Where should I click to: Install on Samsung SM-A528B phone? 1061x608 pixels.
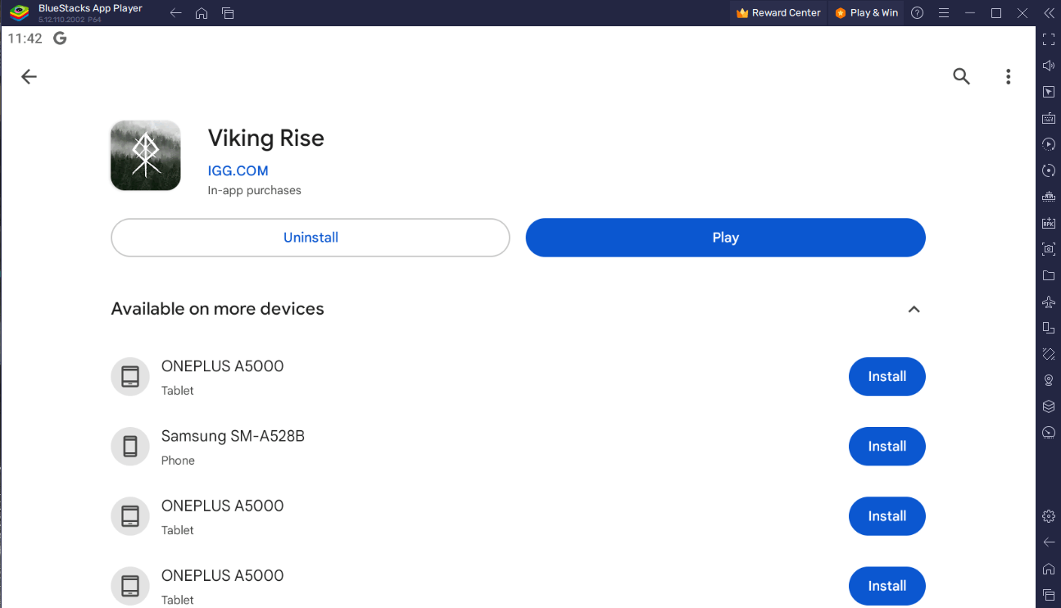[x=887, y=447]
